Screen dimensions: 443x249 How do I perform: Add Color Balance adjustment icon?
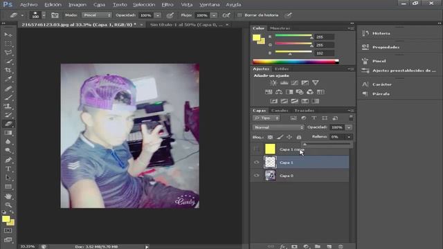(279, 92)
